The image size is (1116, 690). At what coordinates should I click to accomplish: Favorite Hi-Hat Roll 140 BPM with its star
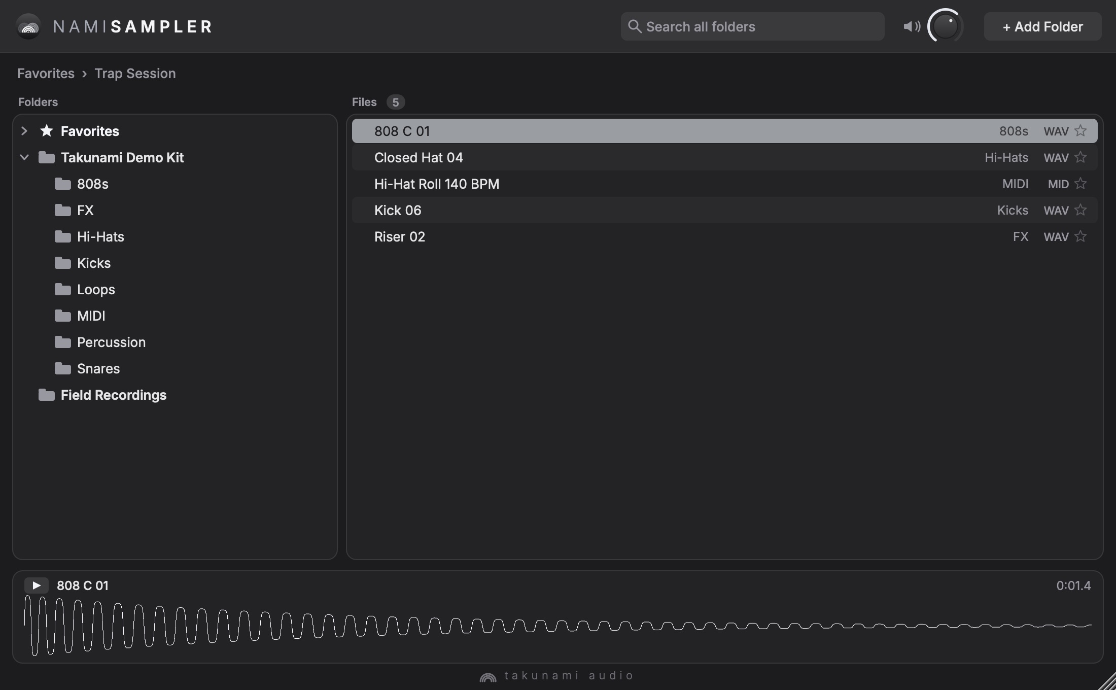[1080, 184]
